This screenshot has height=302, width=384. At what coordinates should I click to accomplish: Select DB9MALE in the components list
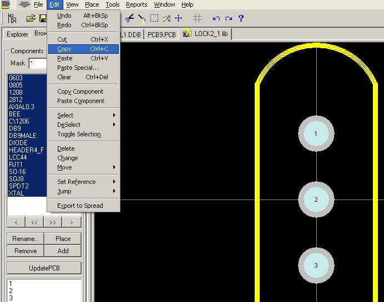tap(23, 136)
